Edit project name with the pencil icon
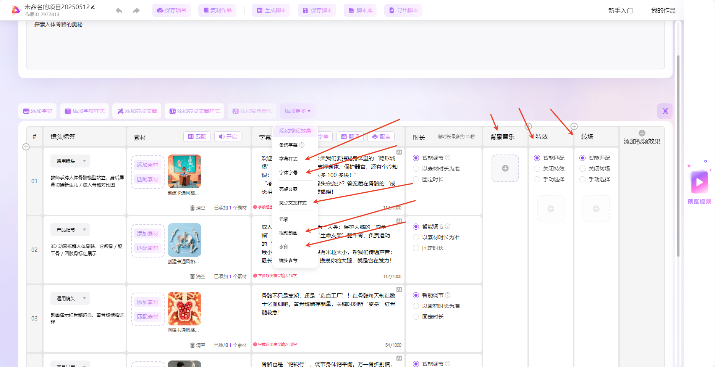The image size is (715, 367). (x=93, y=7)
